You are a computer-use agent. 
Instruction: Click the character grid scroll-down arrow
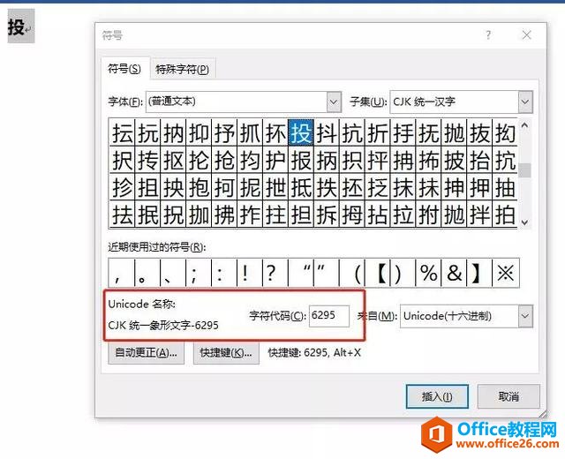pyautogui.click(x=525, y=222)
